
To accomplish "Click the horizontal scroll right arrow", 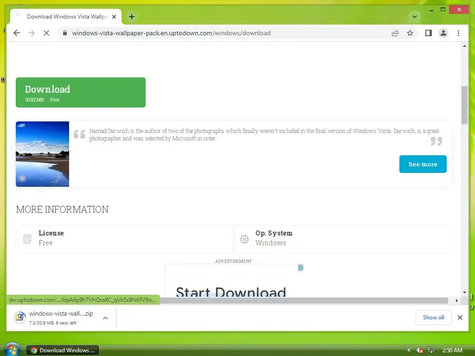I will (457, 300).
